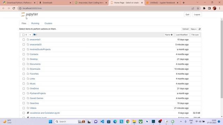Open a new browser tab
223x125 pixels.
(184, 3)
